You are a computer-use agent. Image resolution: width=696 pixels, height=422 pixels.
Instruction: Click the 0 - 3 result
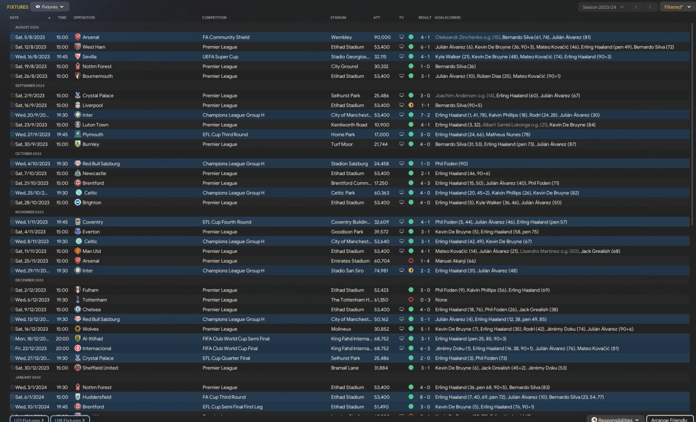[x=425, y=300]
